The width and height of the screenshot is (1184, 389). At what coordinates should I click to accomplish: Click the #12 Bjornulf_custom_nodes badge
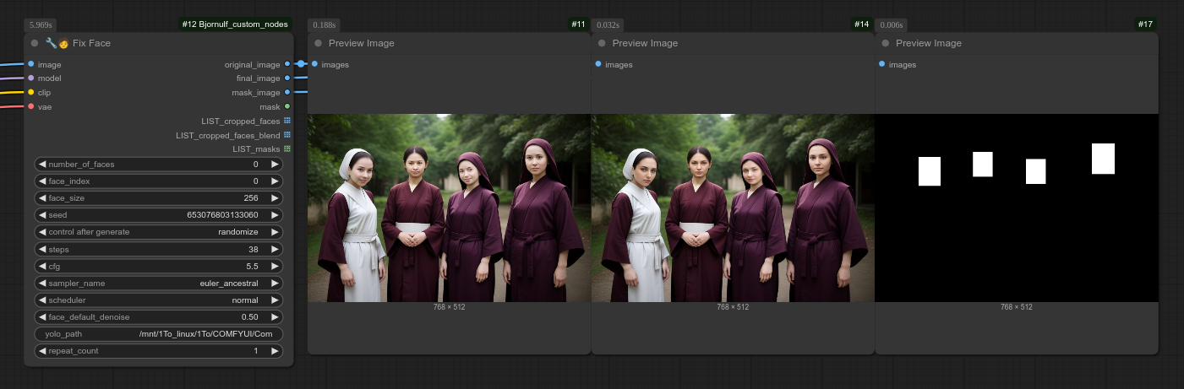235,24
